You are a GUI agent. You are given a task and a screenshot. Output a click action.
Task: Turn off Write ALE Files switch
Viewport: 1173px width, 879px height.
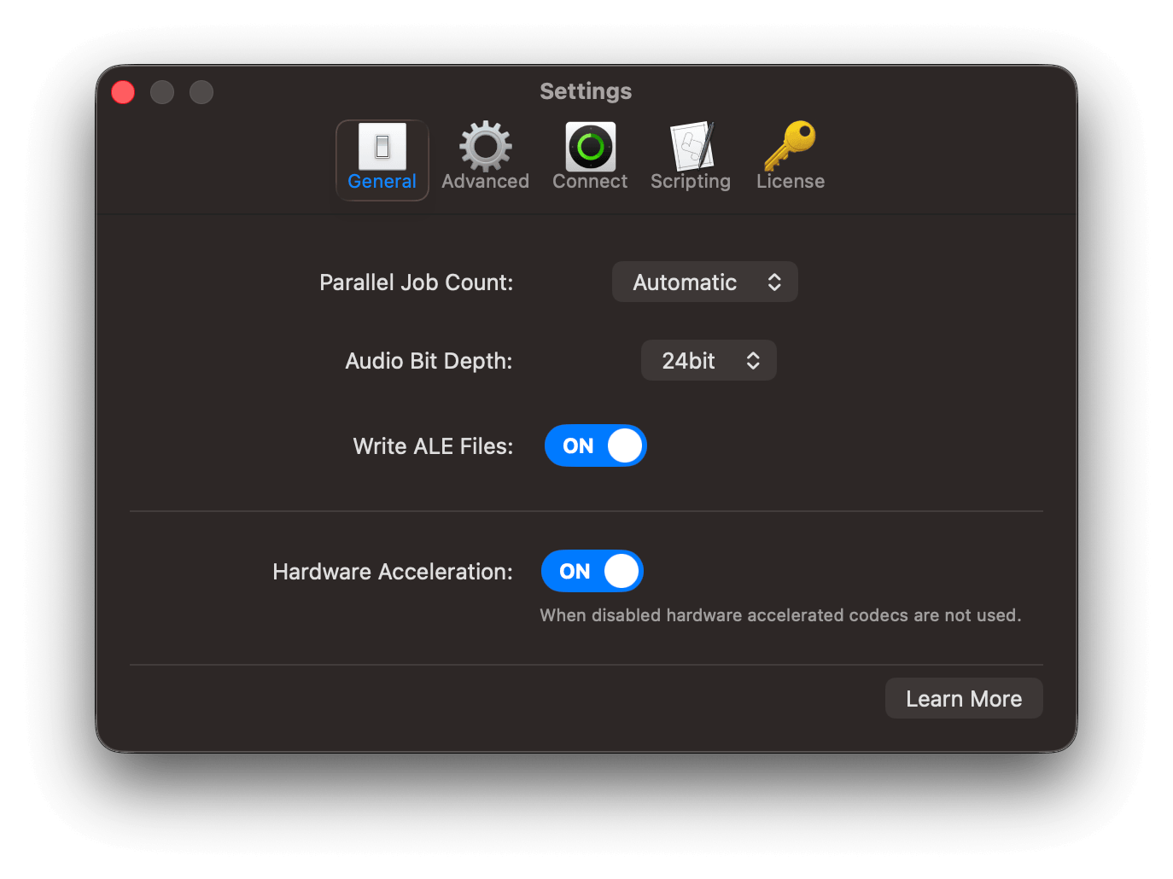595,445
